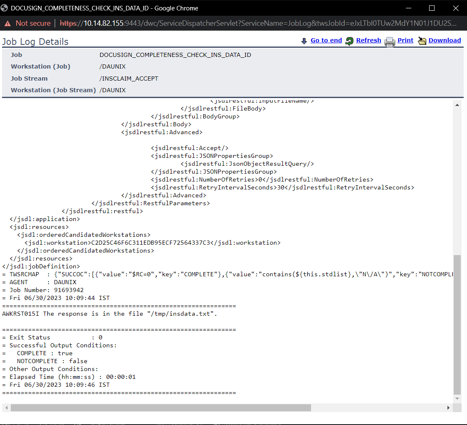Click the red warning triangle icon

tap(7, 23)
